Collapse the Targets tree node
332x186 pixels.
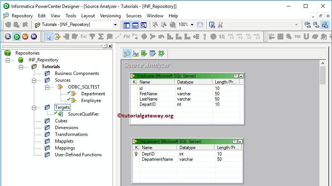tap(34, 108)
